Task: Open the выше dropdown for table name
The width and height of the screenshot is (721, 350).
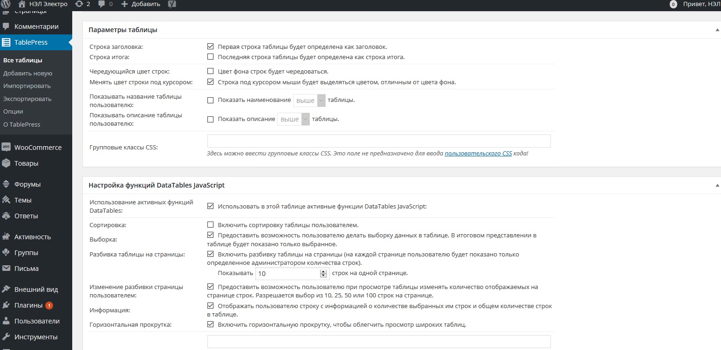Action: [309, 101]
